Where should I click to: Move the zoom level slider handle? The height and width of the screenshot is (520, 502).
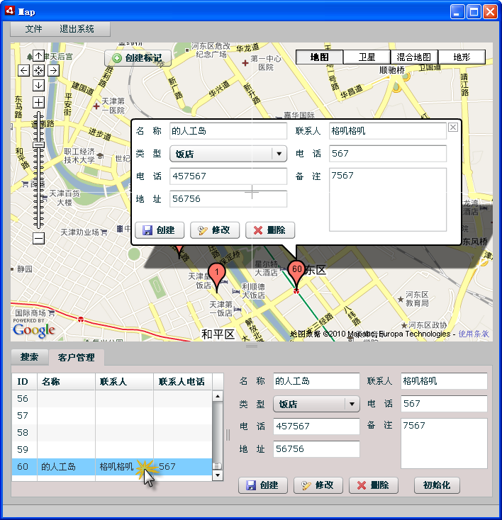click(x=38, y=145)
